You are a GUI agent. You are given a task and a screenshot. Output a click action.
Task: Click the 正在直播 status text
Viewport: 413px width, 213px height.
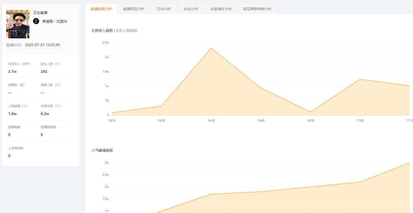tap(40, 13)
